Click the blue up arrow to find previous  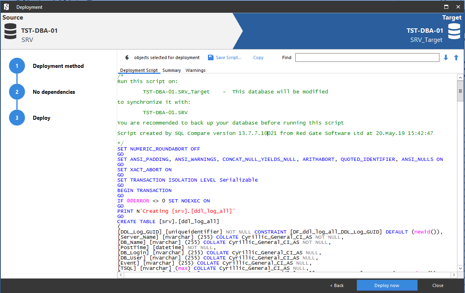click(456, 57)
